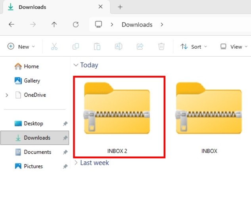Click the Delete trash can icon
251x199 pixels.
(161, 46)
